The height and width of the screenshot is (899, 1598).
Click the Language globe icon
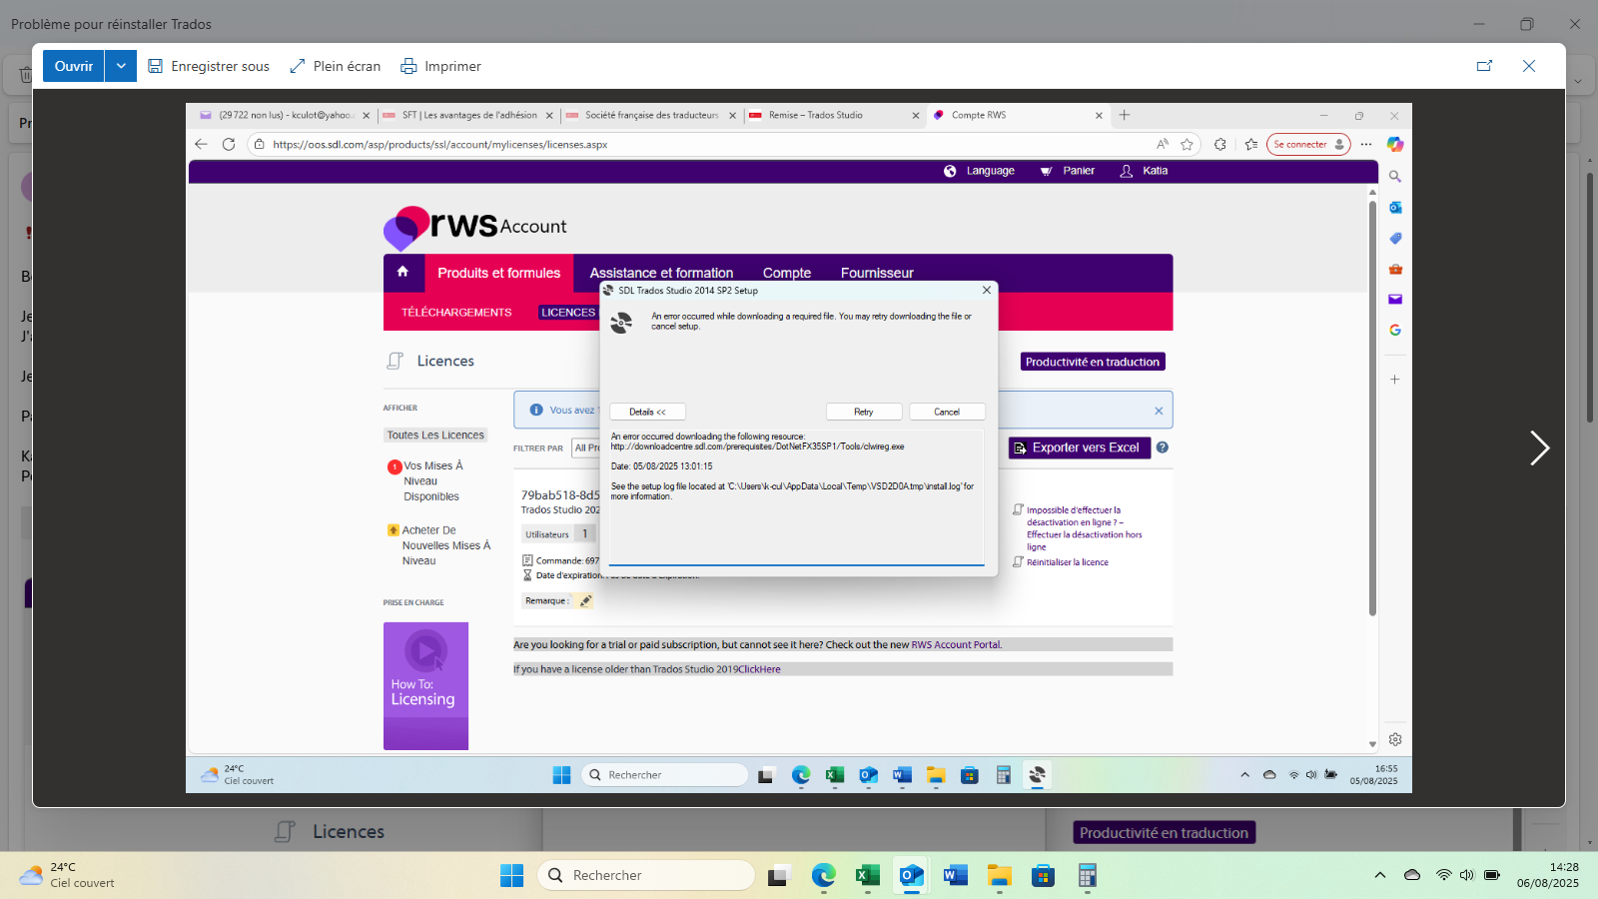point(950,171)
